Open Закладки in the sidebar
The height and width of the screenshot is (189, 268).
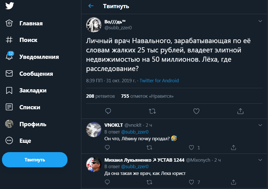[x=33, y=90]
